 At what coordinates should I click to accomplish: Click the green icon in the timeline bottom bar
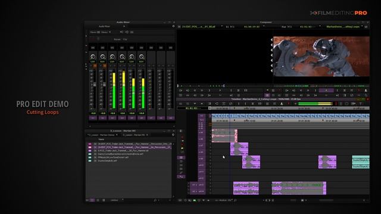[x=195, y=200]
